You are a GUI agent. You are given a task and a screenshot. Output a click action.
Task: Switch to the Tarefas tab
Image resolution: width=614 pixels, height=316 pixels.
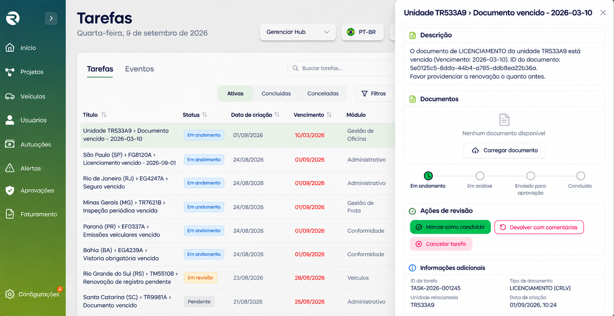pyautogui.click(x=100, y=69)
